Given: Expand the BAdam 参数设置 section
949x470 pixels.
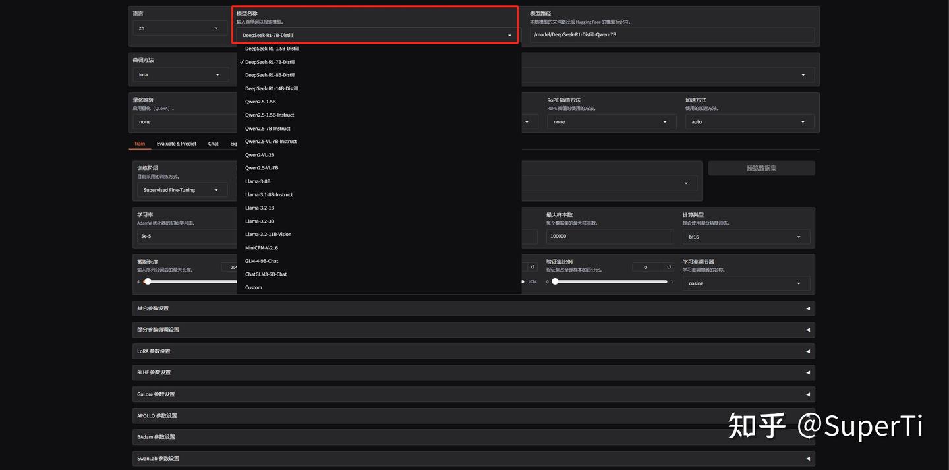Looking at the screenshot, I should pos(474,437).
